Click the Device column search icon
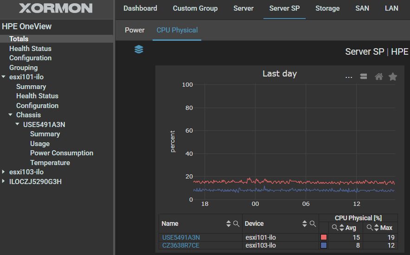 [313, 224]
